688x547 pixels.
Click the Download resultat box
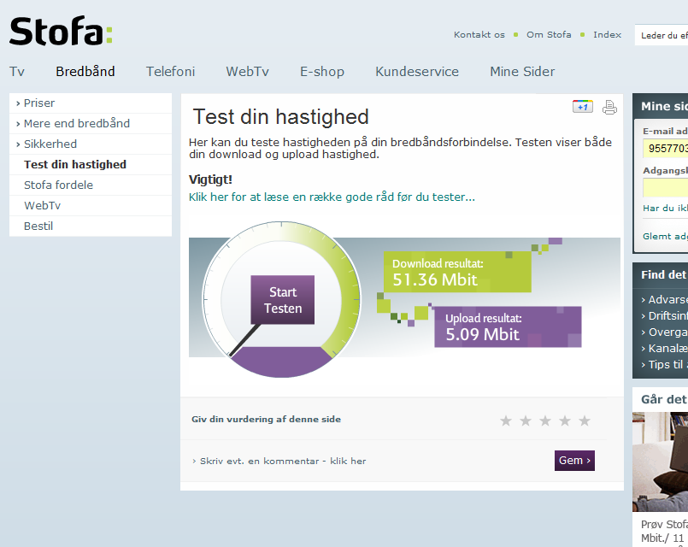tap(457, 273)
